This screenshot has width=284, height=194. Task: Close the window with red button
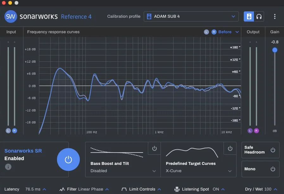[4, 3]
